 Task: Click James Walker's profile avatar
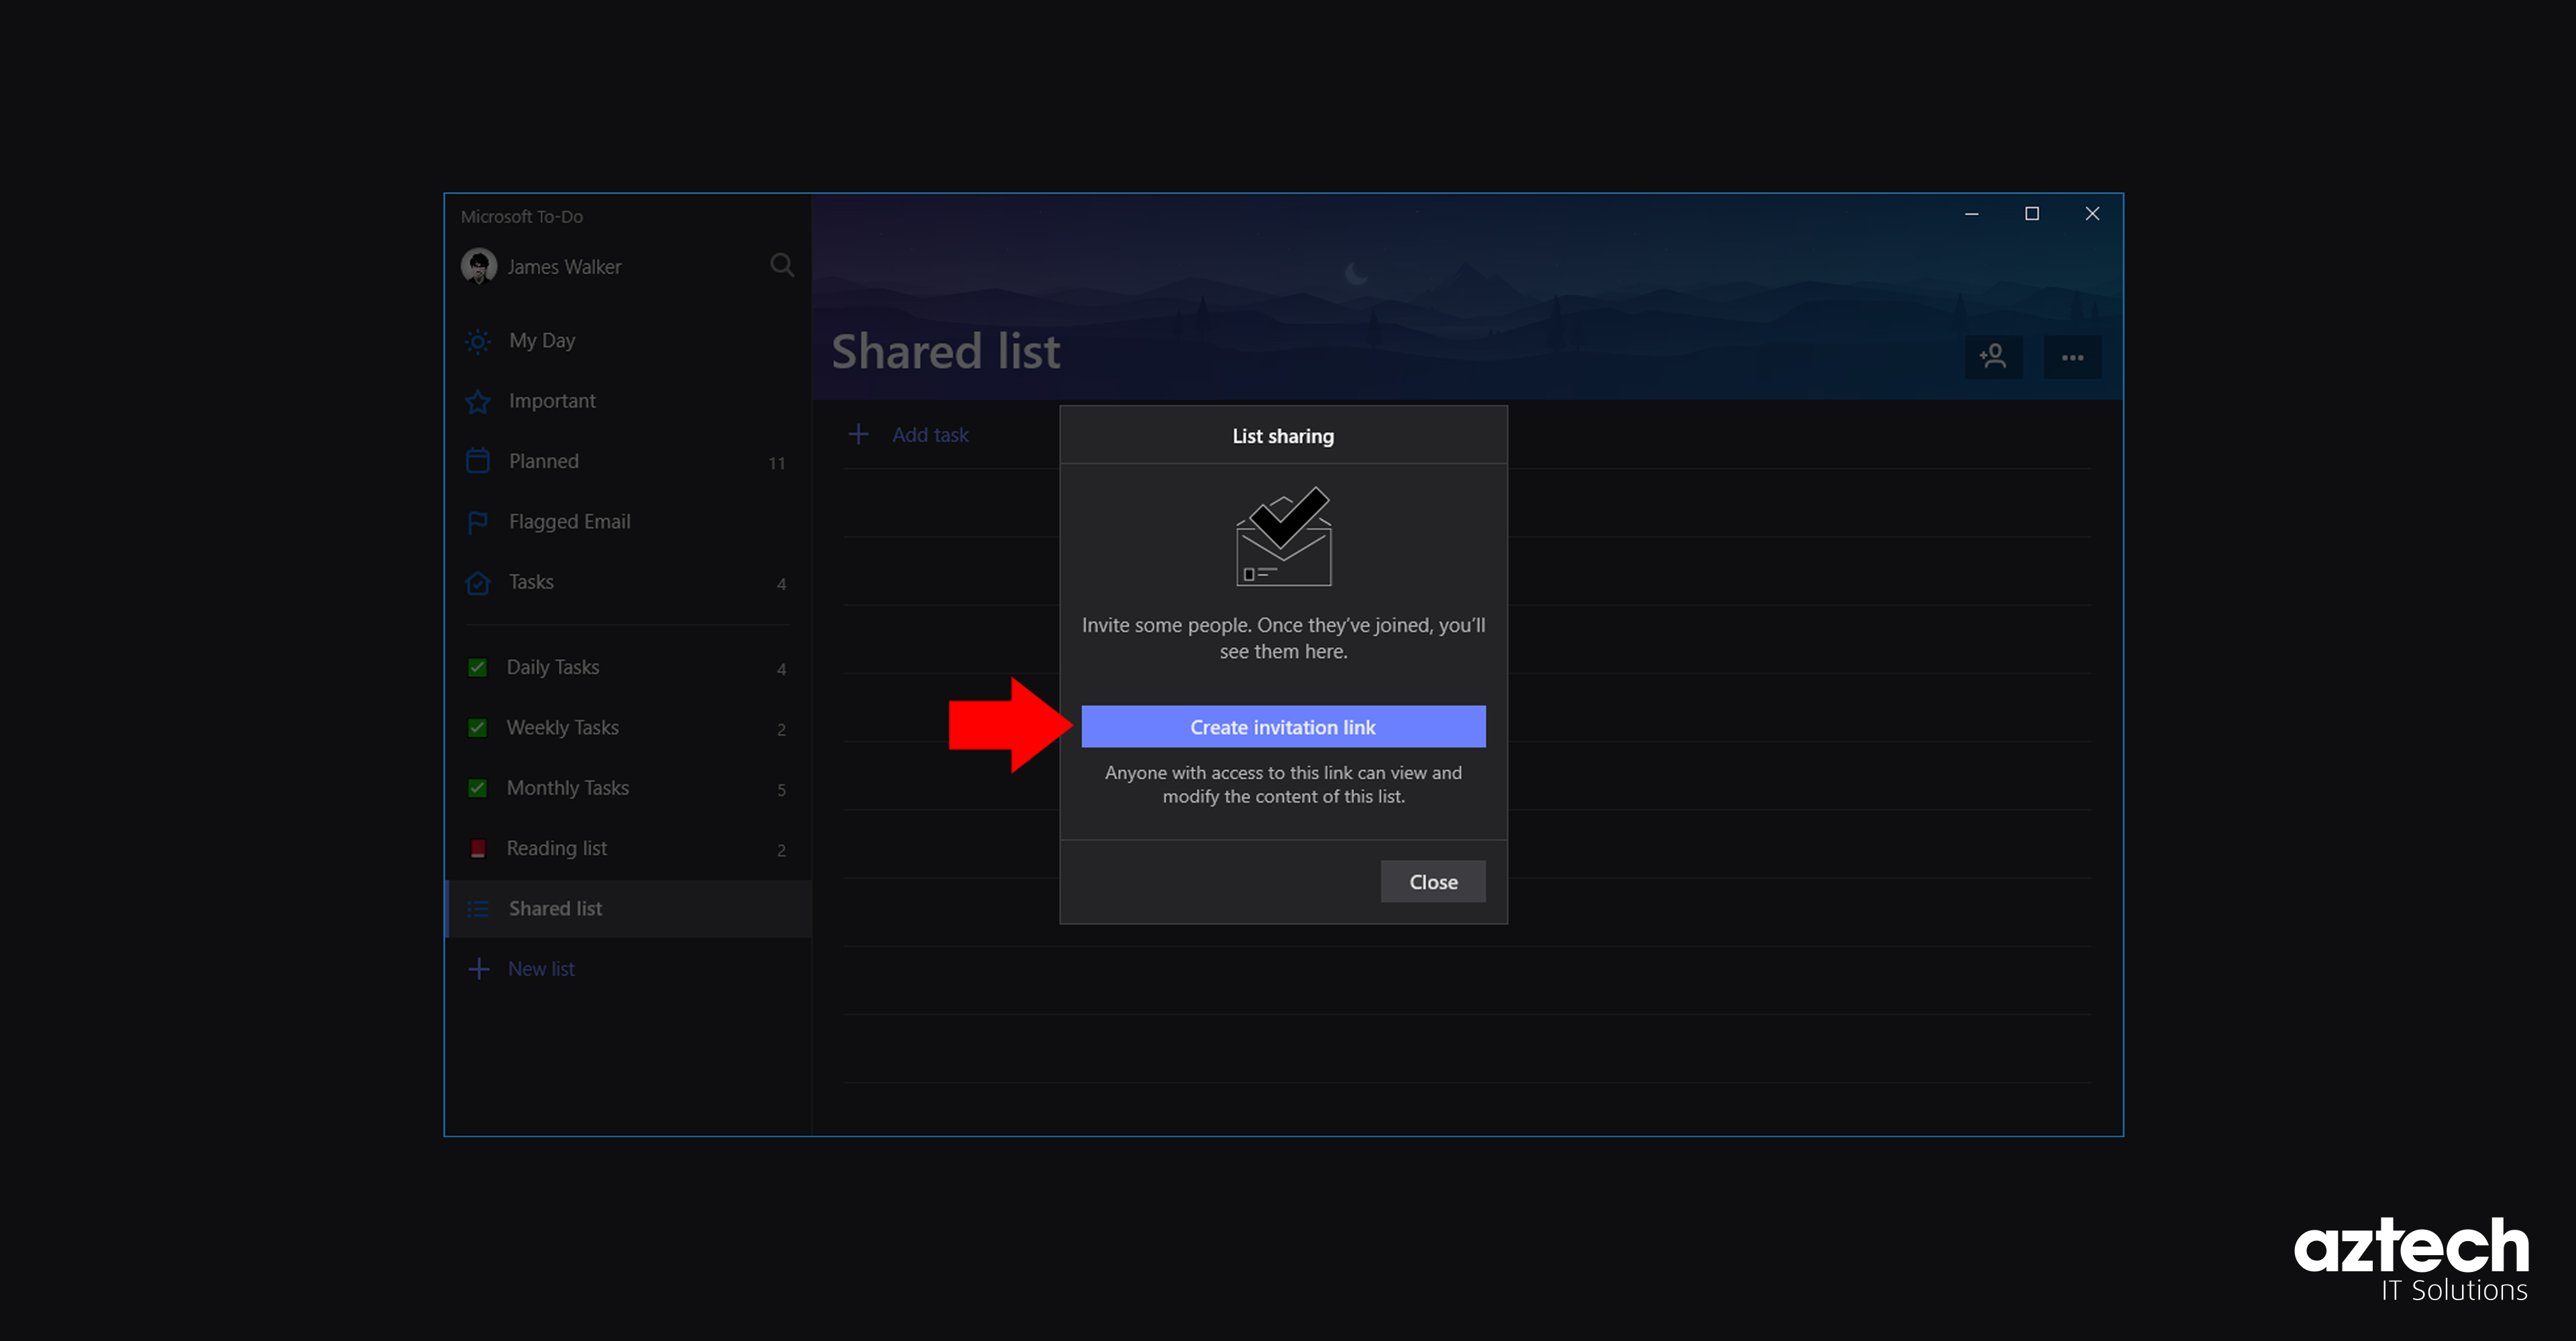[x=479, y=266]
